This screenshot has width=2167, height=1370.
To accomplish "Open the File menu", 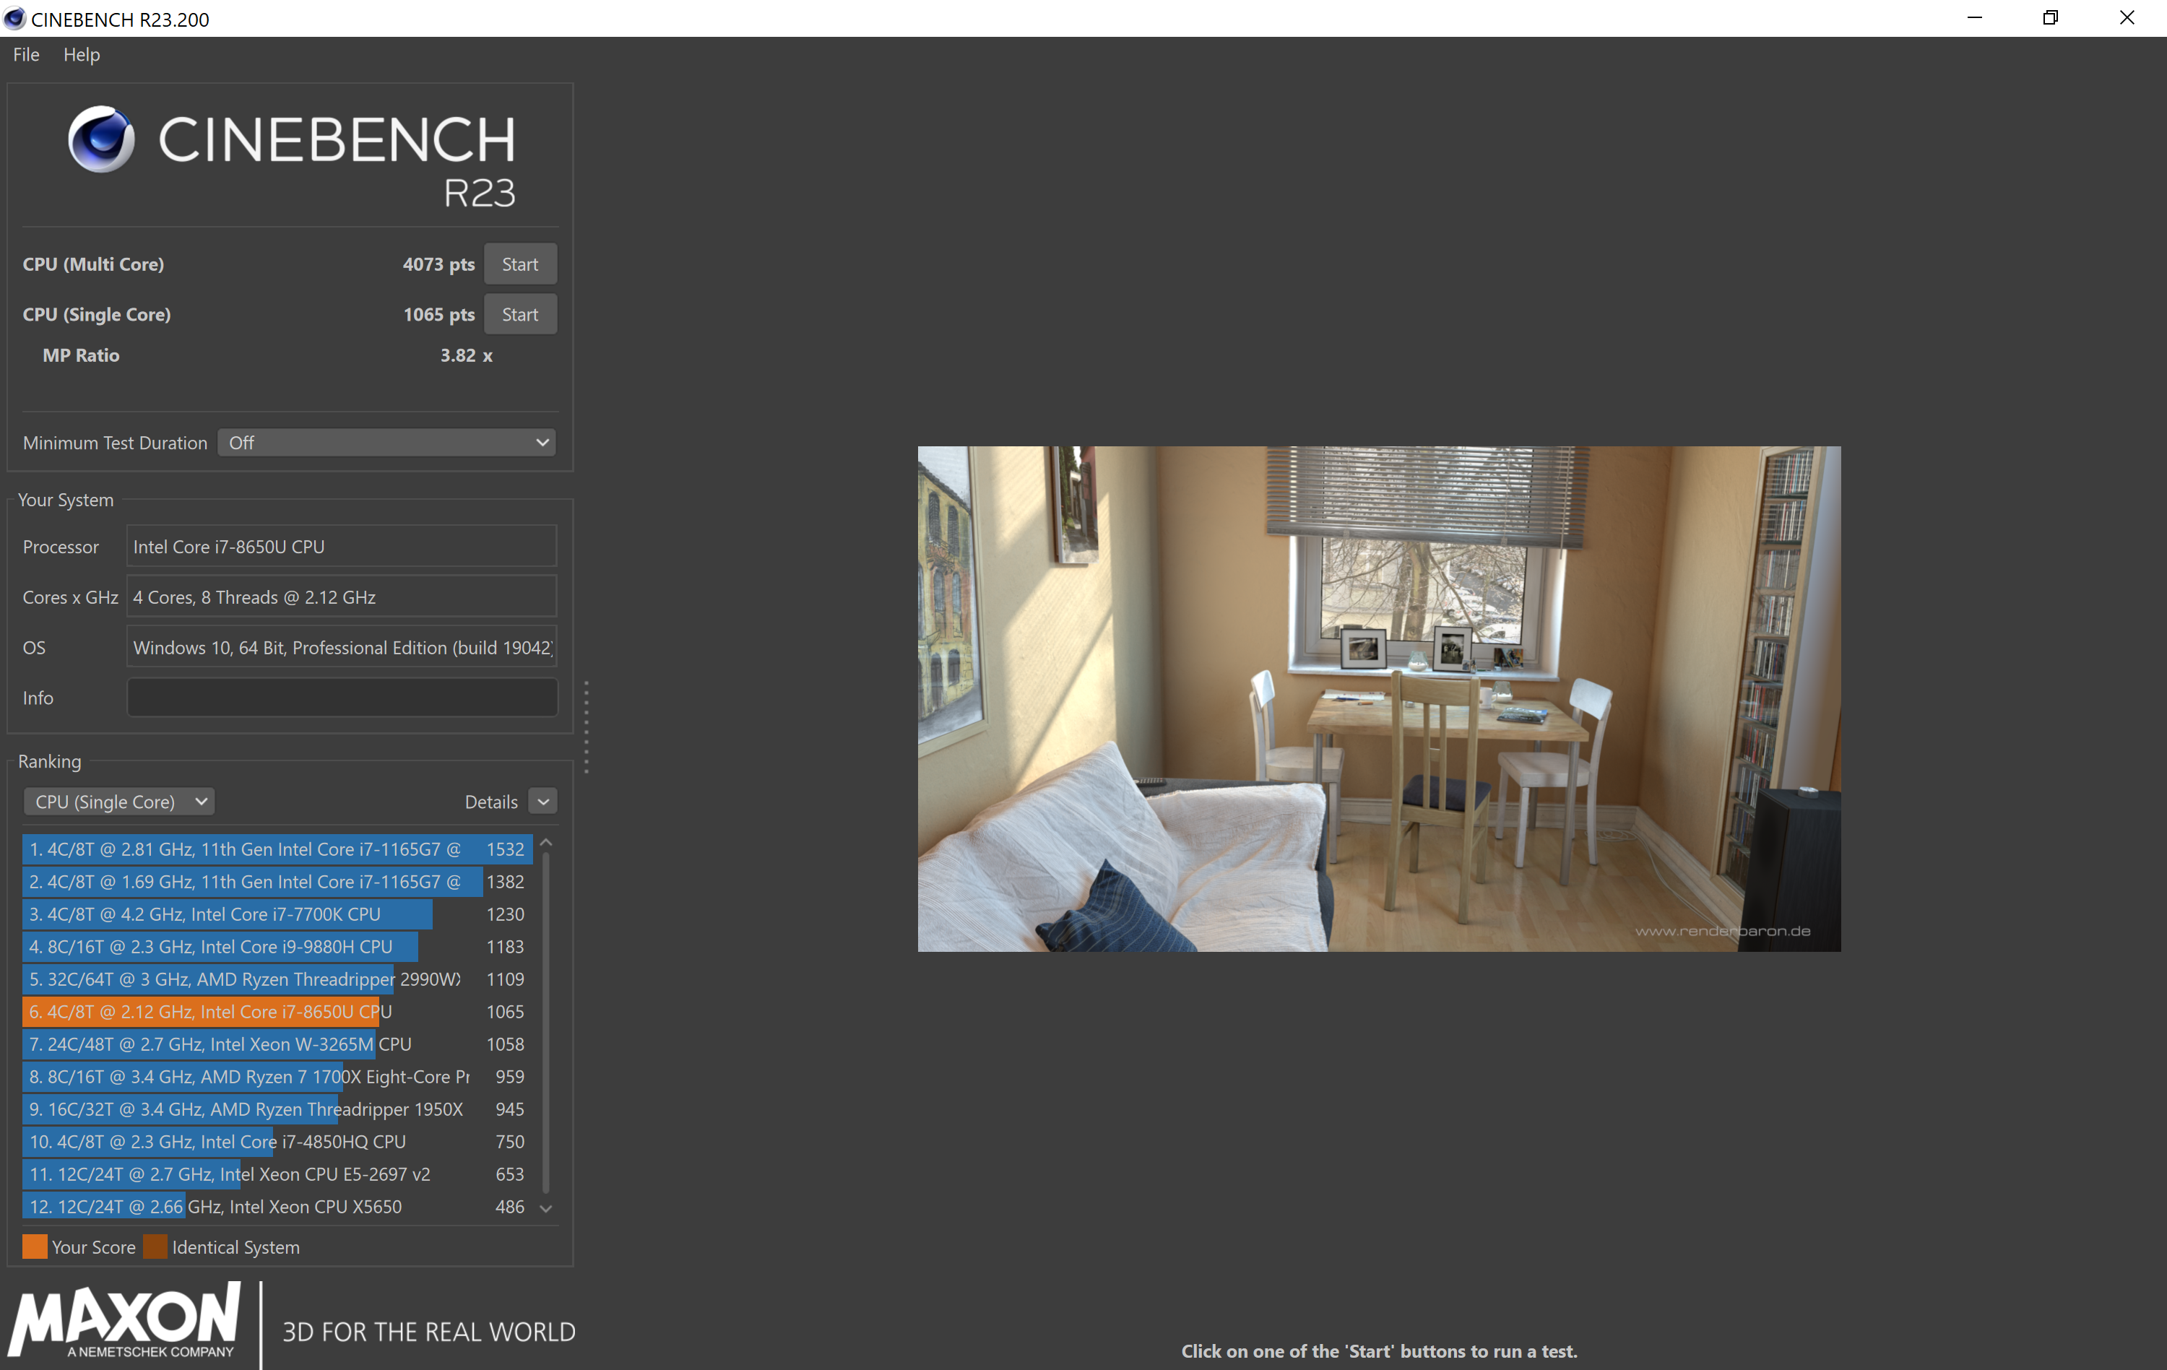I will pyautogui.click(x=26, y=55).
